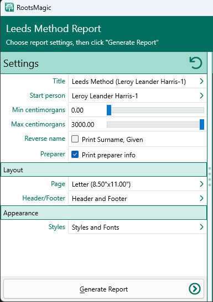Click the Letter (8.50"x11.00") page value

pyautogui.click(x=101, y=184)
